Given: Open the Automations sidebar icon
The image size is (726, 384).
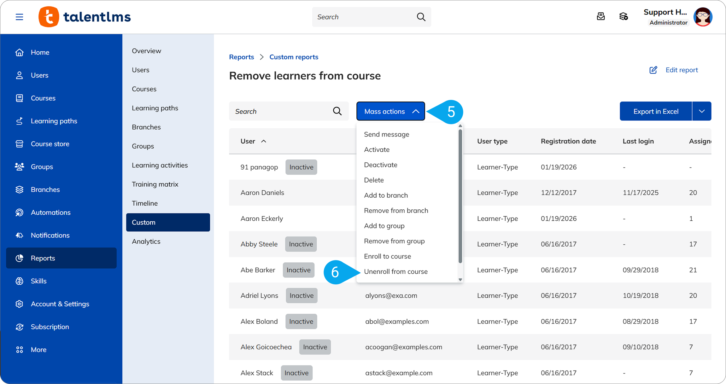Looking at the screenshot, I should click(x=20, y=212).
